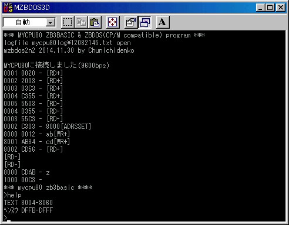
Task: Click the banner '*** mycpu80 zb3basic ****'
Action: click(x=48, y=187)
